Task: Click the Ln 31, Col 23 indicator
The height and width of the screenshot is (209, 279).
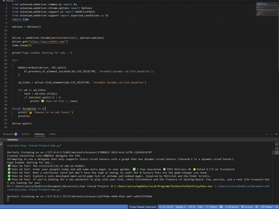Action: (166, 207)
